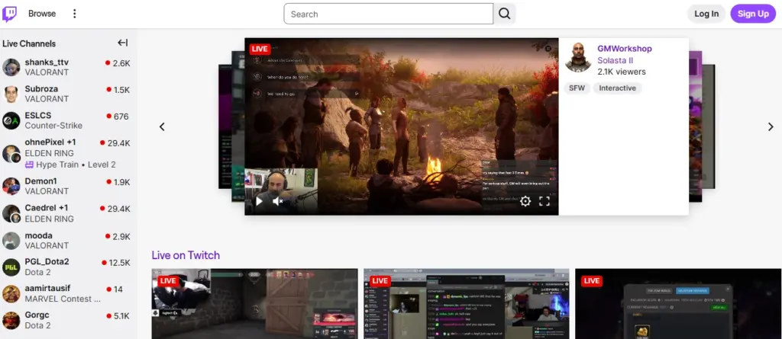Click the 12.5K viewer count for PGL_Dota2
This screenshot has height=339, width=782.
point(120,262)
